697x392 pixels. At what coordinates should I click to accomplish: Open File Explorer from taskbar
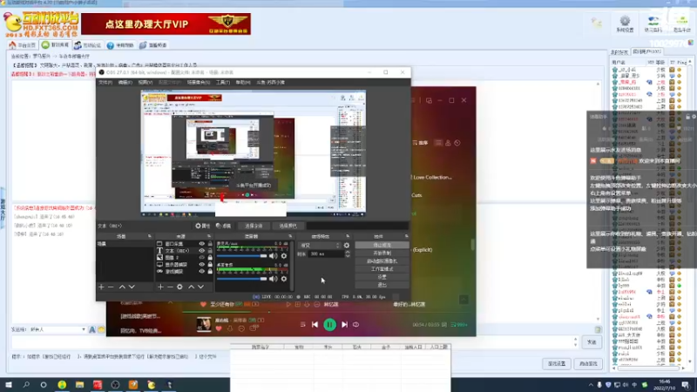[x=79, y=385]
